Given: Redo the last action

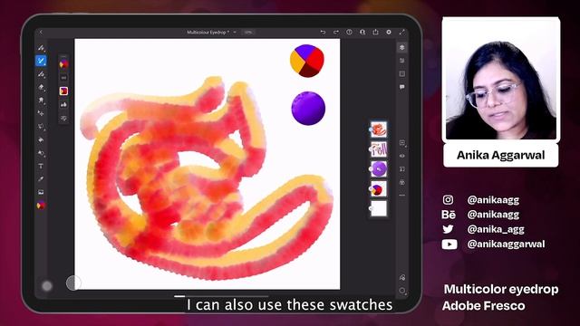Looking at the screenshot, I should pyautogui.click(x=336, y=33).
